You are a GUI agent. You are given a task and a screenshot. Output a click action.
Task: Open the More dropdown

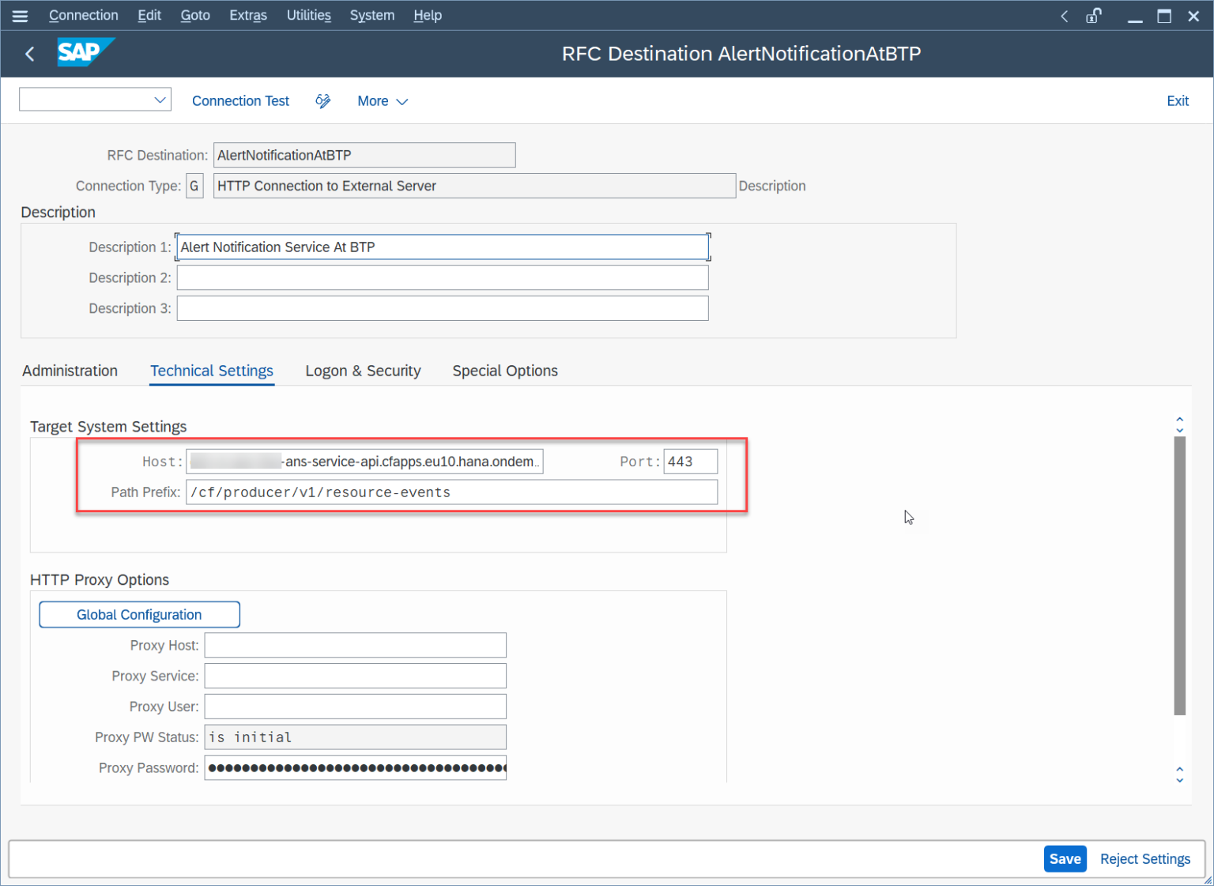(382, 100)
